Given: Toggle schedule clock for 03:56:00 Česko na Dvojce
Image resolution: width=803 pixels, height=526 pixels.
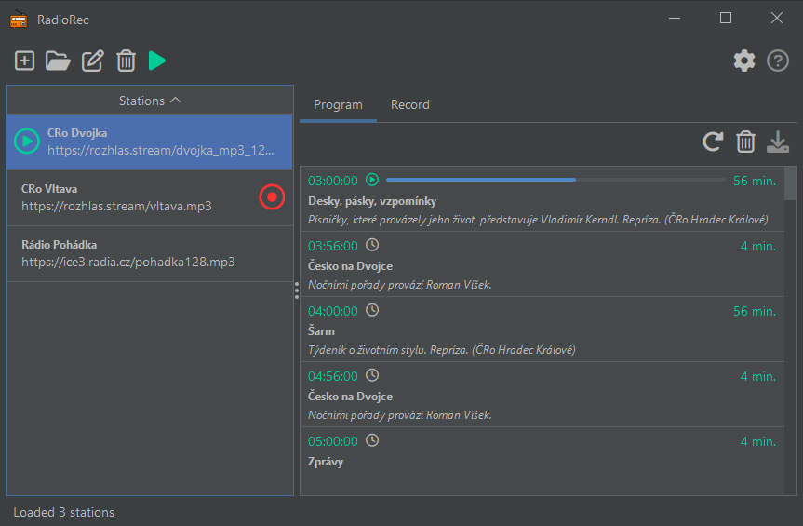Looking at the screenshot, I should tap(372, 245).
